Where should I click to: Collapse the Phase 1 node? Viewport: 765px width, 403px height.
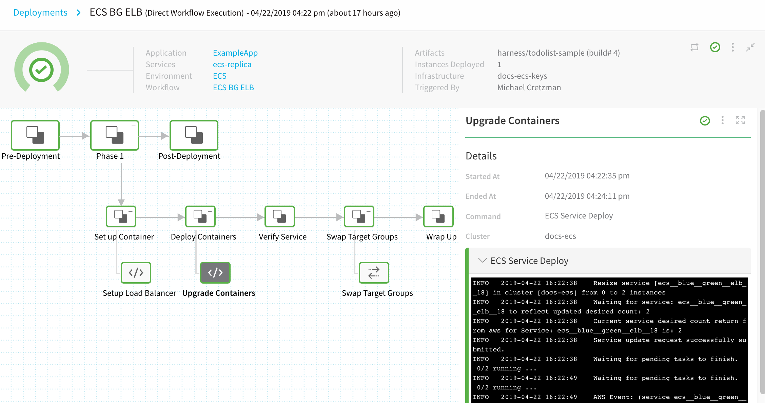tap(134, 126)
